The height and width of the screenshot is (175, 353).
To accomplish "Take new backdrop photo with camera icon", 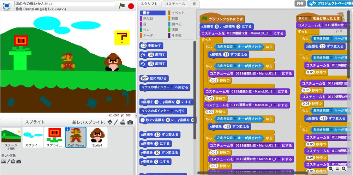I will 19,162.
